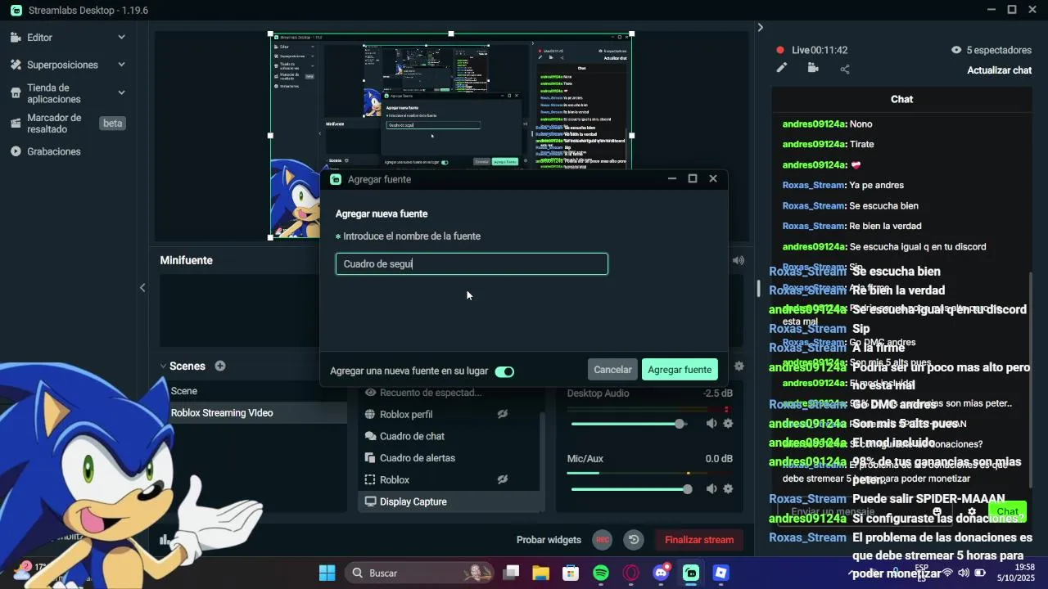The image size is (1048, 589).
Task: Open Discord from taskbar
Action: tap(661, 573)
